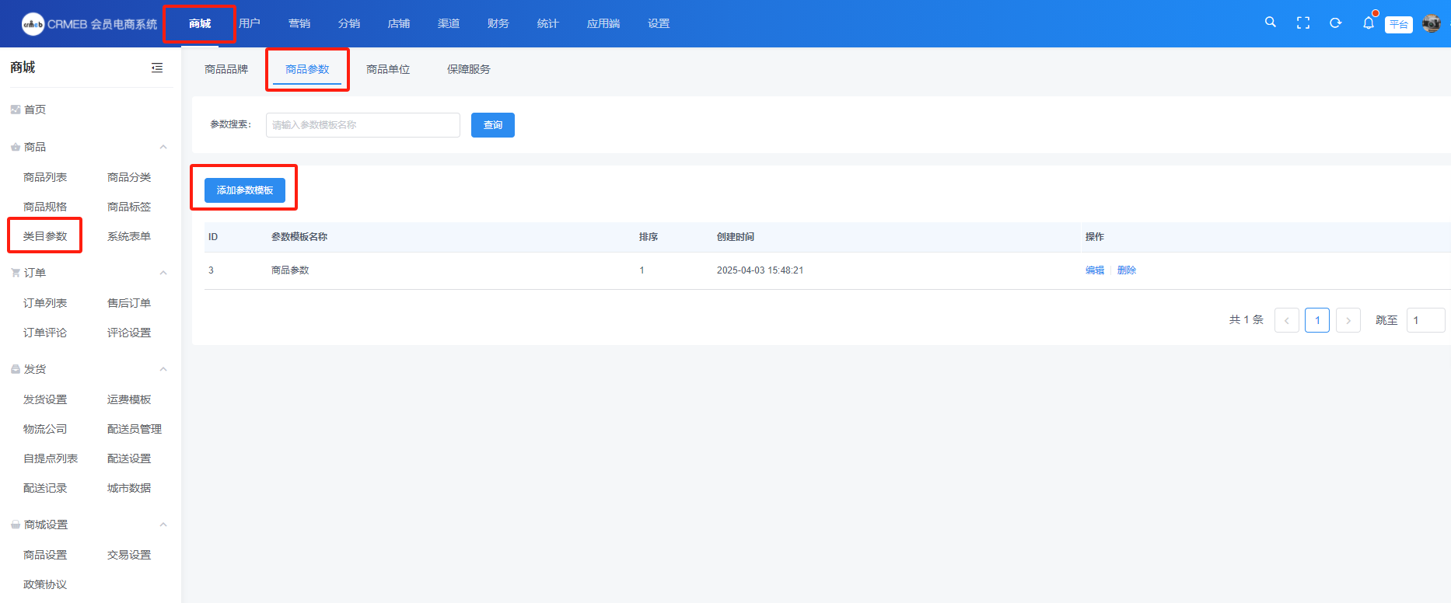Click the CRMEB logo icon
Screen dimensions: 1451x603
[33, 24]
